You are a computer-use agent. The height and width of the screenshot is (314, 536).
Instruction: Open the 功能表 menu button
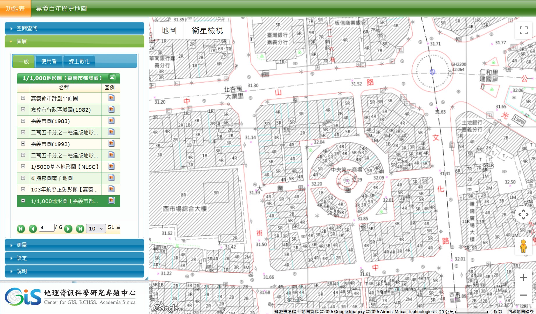(15, 9)
